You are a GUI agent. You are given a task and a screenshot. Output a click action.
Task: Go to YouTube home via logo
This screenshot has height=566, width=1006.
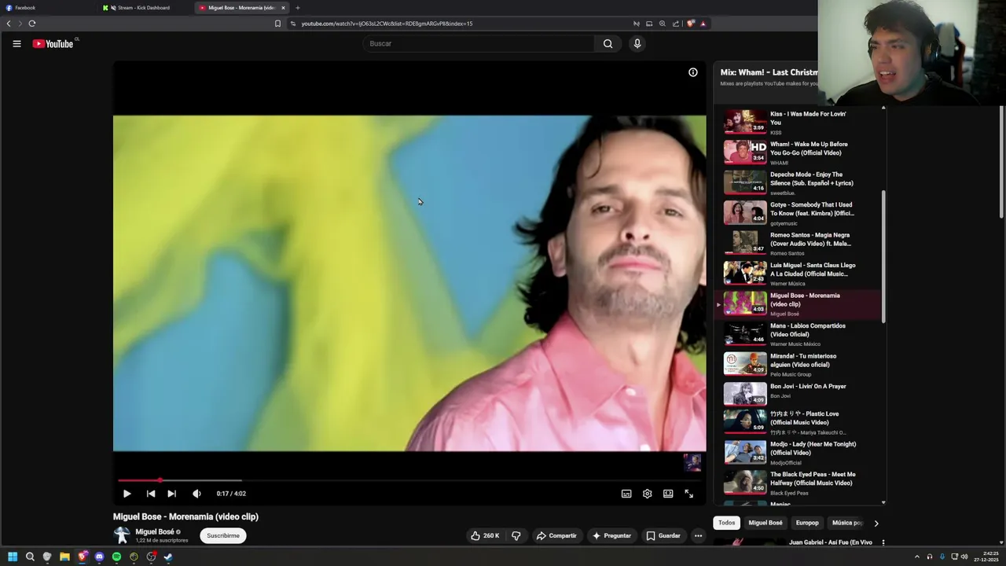coord(53,44)
